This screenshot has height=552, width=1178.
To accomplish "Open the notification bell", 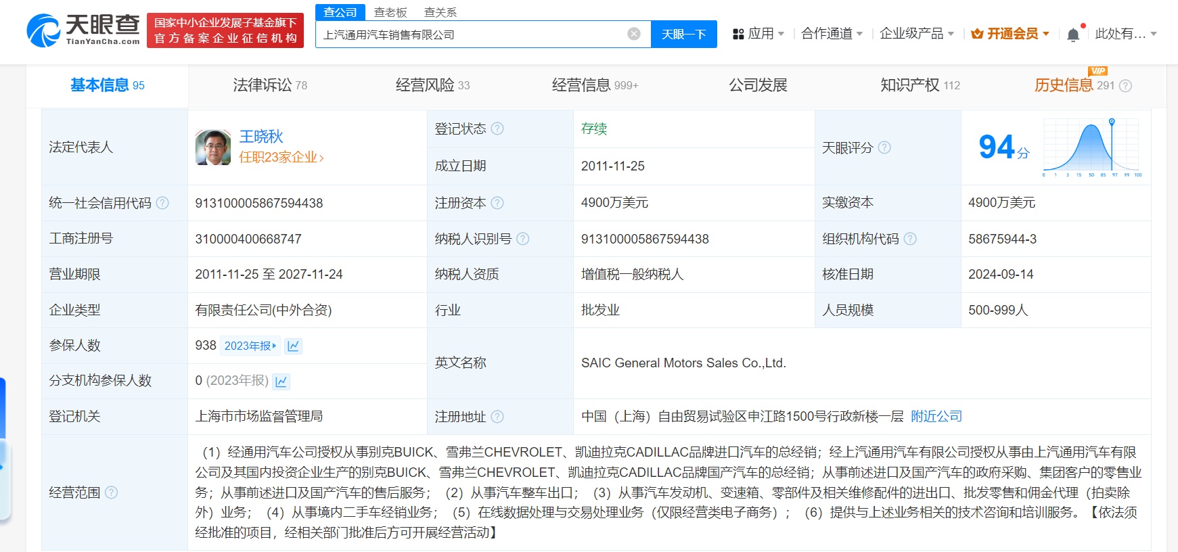I will coord(1072,34).
